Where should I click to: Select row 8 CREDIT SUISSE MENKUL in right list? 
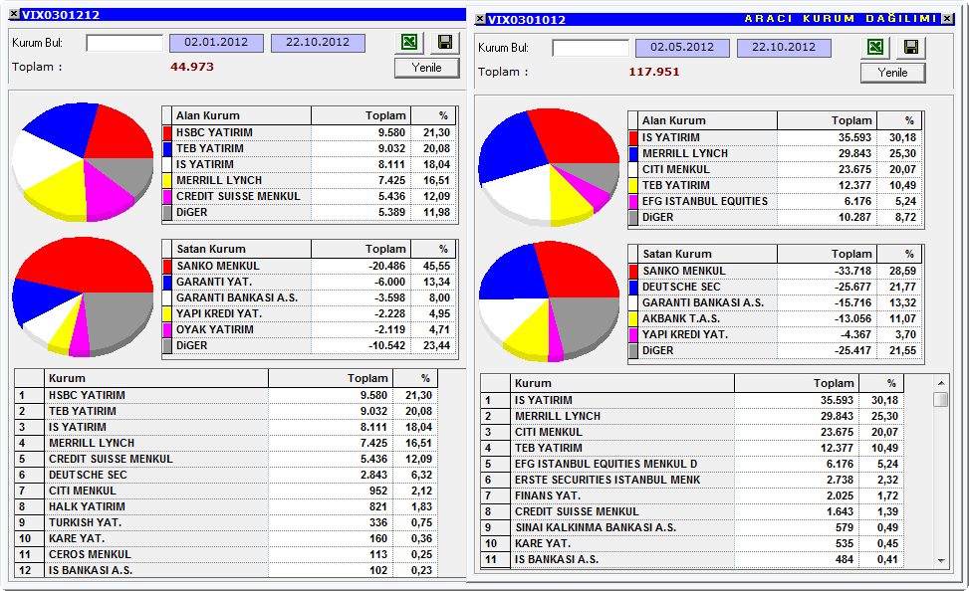692,512
